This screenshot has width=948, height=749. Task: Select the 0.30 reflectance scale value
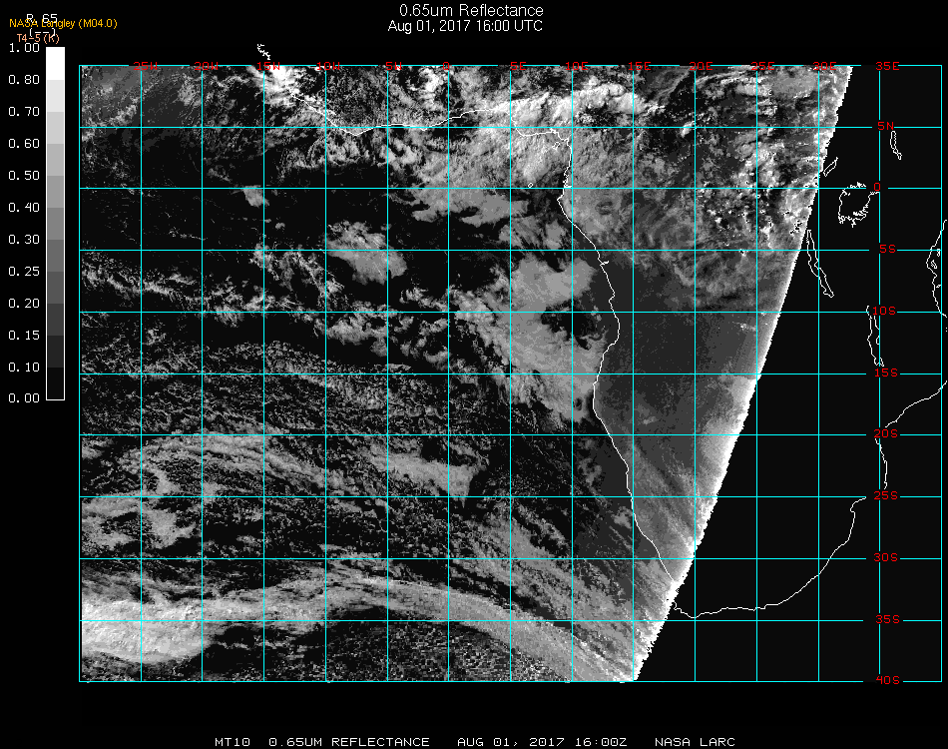pos(24,240)
